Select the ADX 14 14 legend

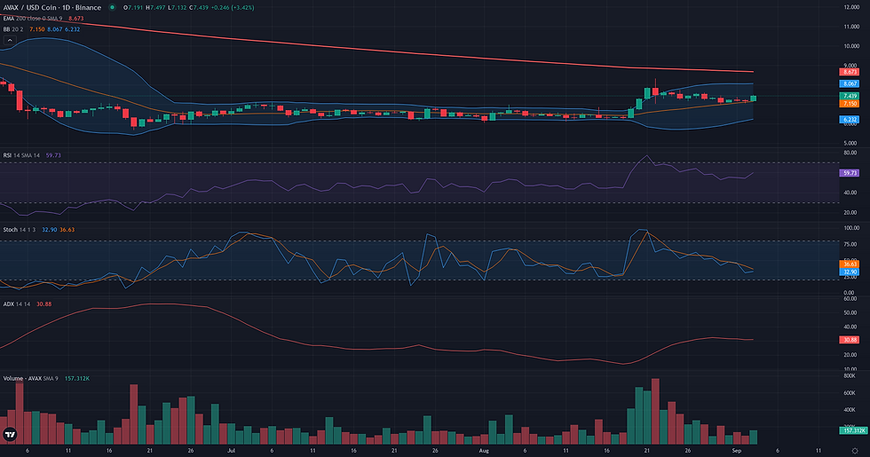coord(17,303)
